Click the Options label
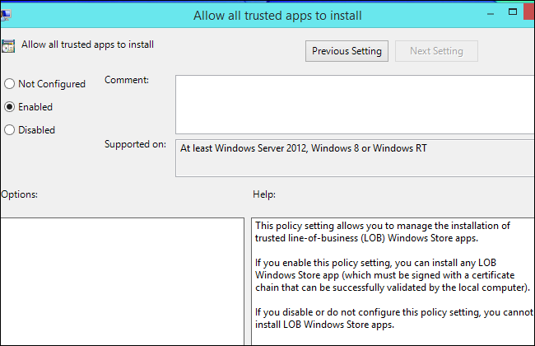The height and width of the screenshot is (346, 535). coord(20,194)
